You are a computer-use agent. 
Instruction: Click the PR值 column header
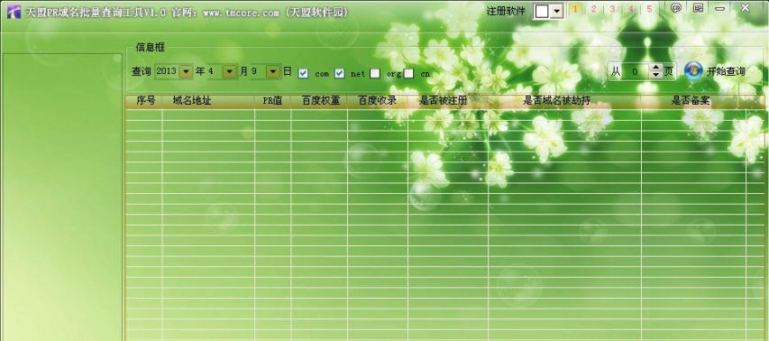click(272, 101)
